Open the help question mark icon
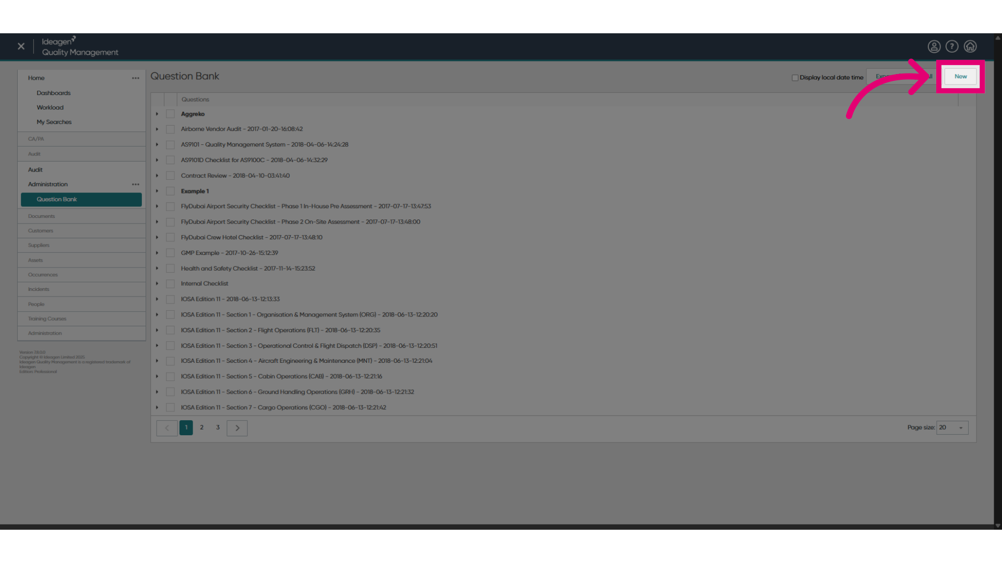Image resolution: width=1002 pixels, height=563 pixels. click(952, 46)
